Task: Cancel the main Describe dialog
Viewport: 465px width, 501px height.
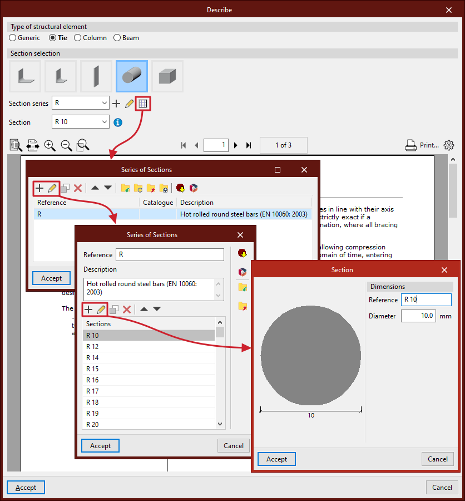Action: pyautogui.click(x=442, y=487)
